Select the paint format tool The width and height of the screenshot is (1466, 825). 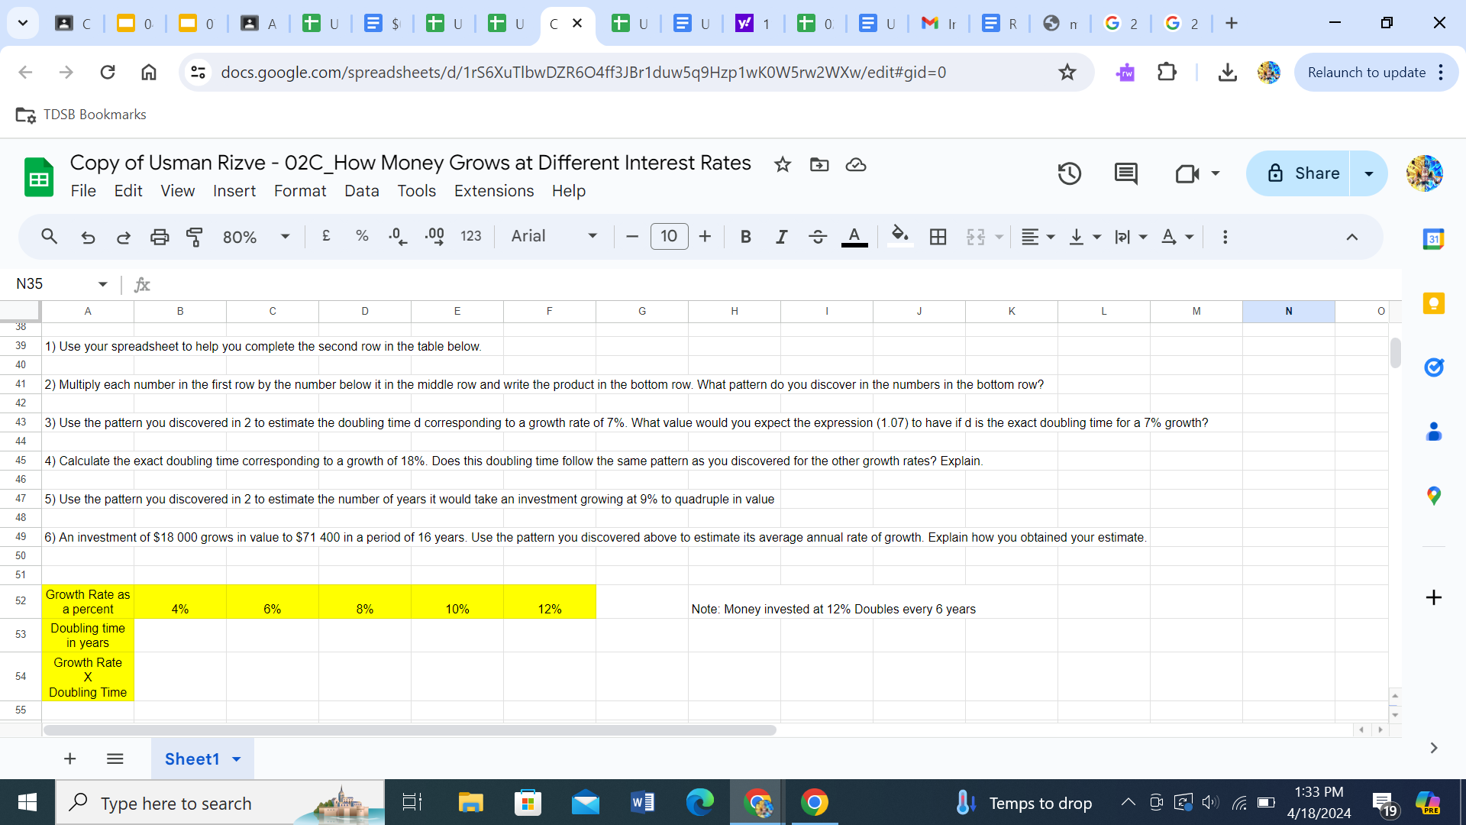coord(195,237)
